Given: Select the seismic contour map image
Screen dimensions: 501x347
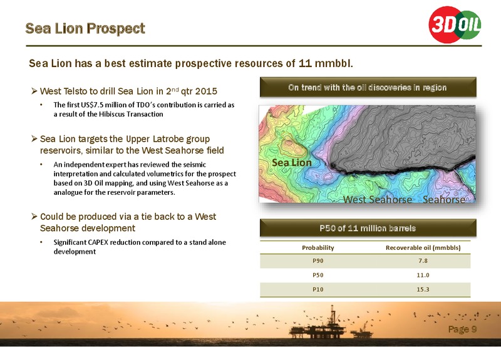Looking at the screenshot, I should coord(367,154).
